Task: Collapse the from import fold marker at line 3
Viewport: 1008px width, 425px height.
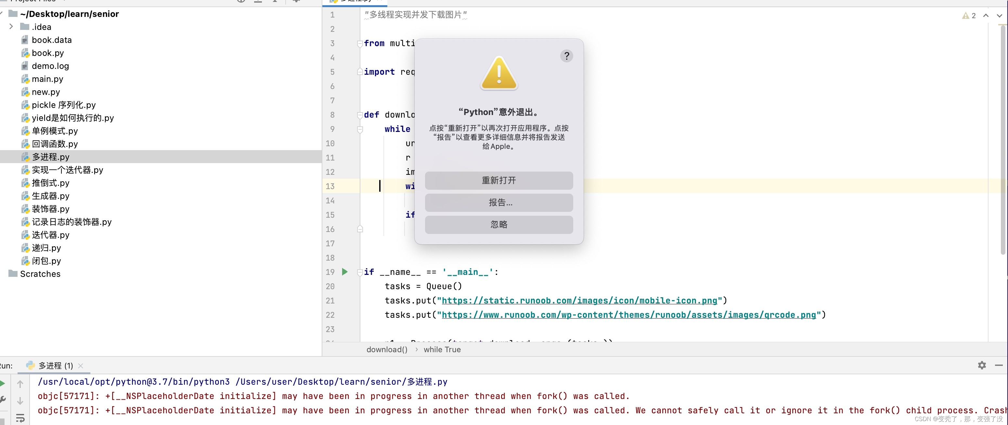Action: [x=360, y=44]
